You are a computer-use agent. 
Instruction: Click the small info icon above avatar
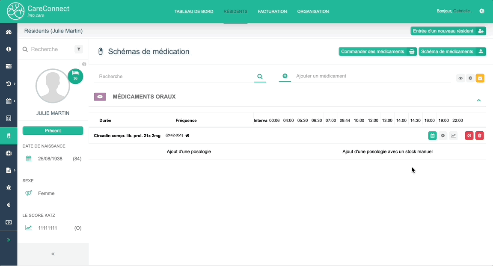(84, 64)
